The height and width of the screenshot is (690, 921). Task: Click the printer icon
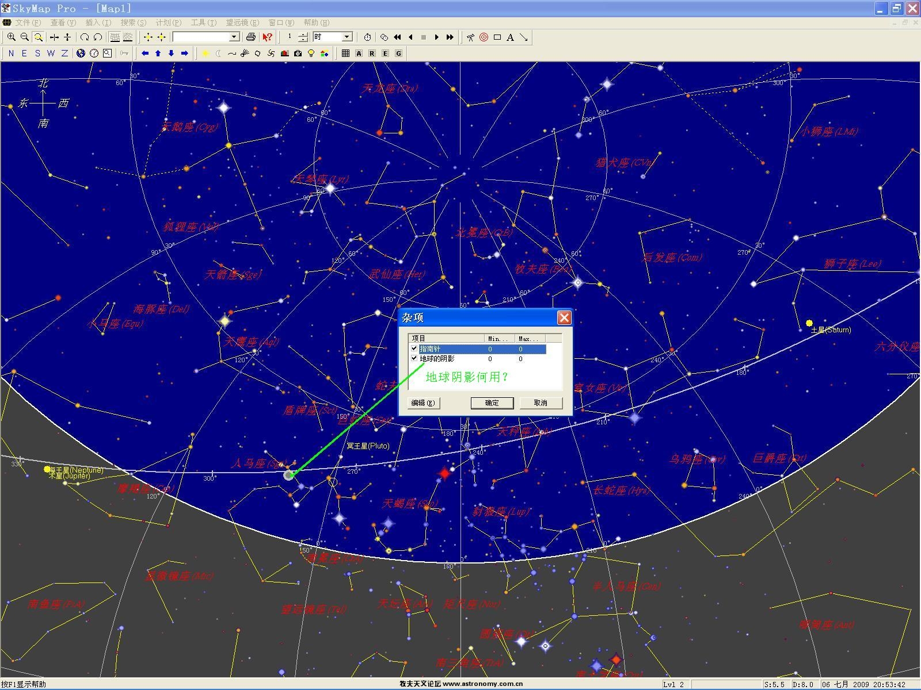click(251, 37)
